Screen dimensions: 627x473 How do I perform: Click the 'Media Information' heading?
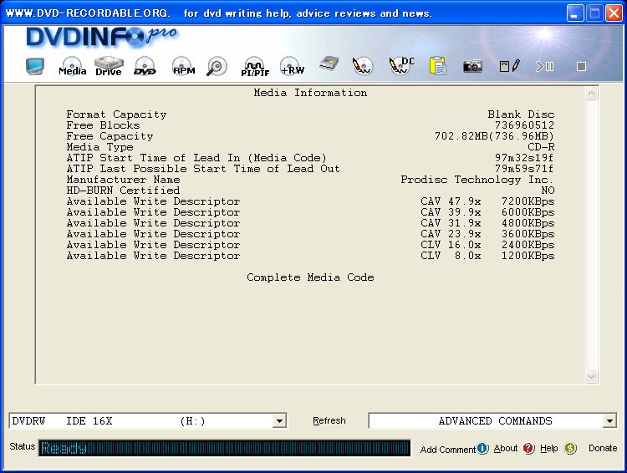(x=310, y=93)
